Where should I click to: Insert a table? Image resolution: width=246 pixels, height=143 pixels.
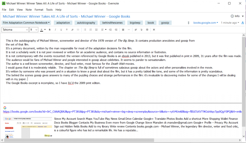click(x=123, y=30)
